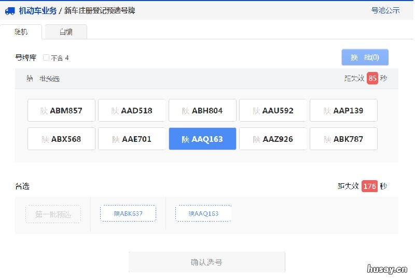Image resolution: width=415 pixels, height=278 pixels.
Task: Click the 第一批预选 placeholder slot
Action: click(x=53, y=214)
